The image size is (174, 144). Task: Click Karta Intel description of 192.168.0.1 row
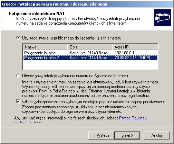tap(90, 53)
